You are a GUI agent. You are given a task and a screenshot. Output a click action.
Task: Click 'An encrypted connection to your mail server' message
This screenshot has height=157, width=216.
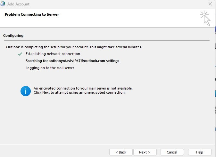83,88
